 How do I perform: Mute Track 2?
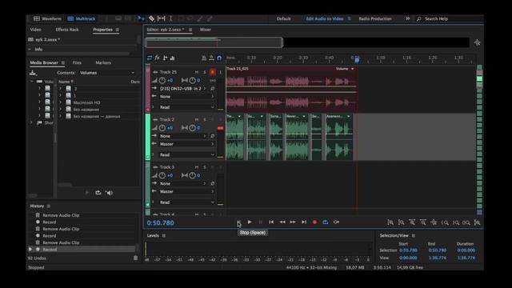click(197, 119)
